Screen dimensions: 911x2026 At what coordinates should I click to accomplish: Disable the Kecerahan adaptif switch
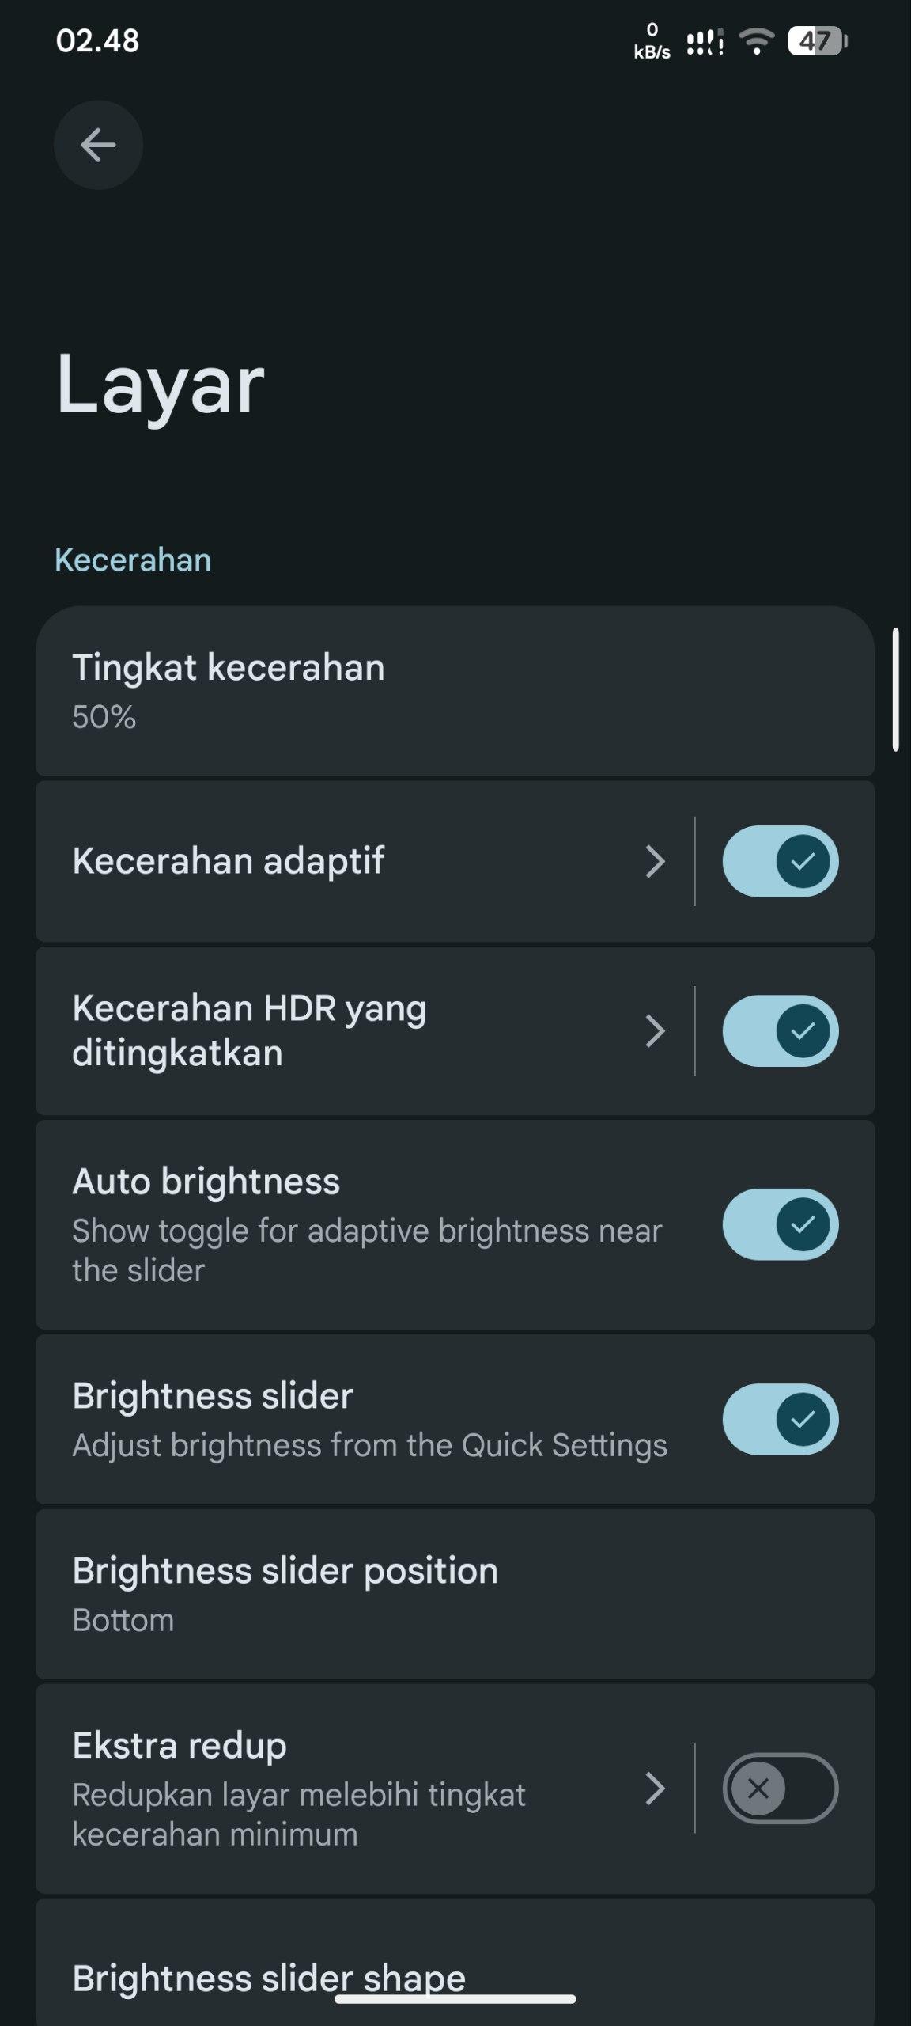click(780, 861)
